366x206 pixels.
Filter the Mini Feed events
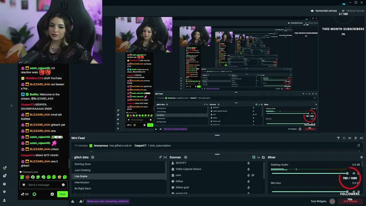(x=339, y=138)
